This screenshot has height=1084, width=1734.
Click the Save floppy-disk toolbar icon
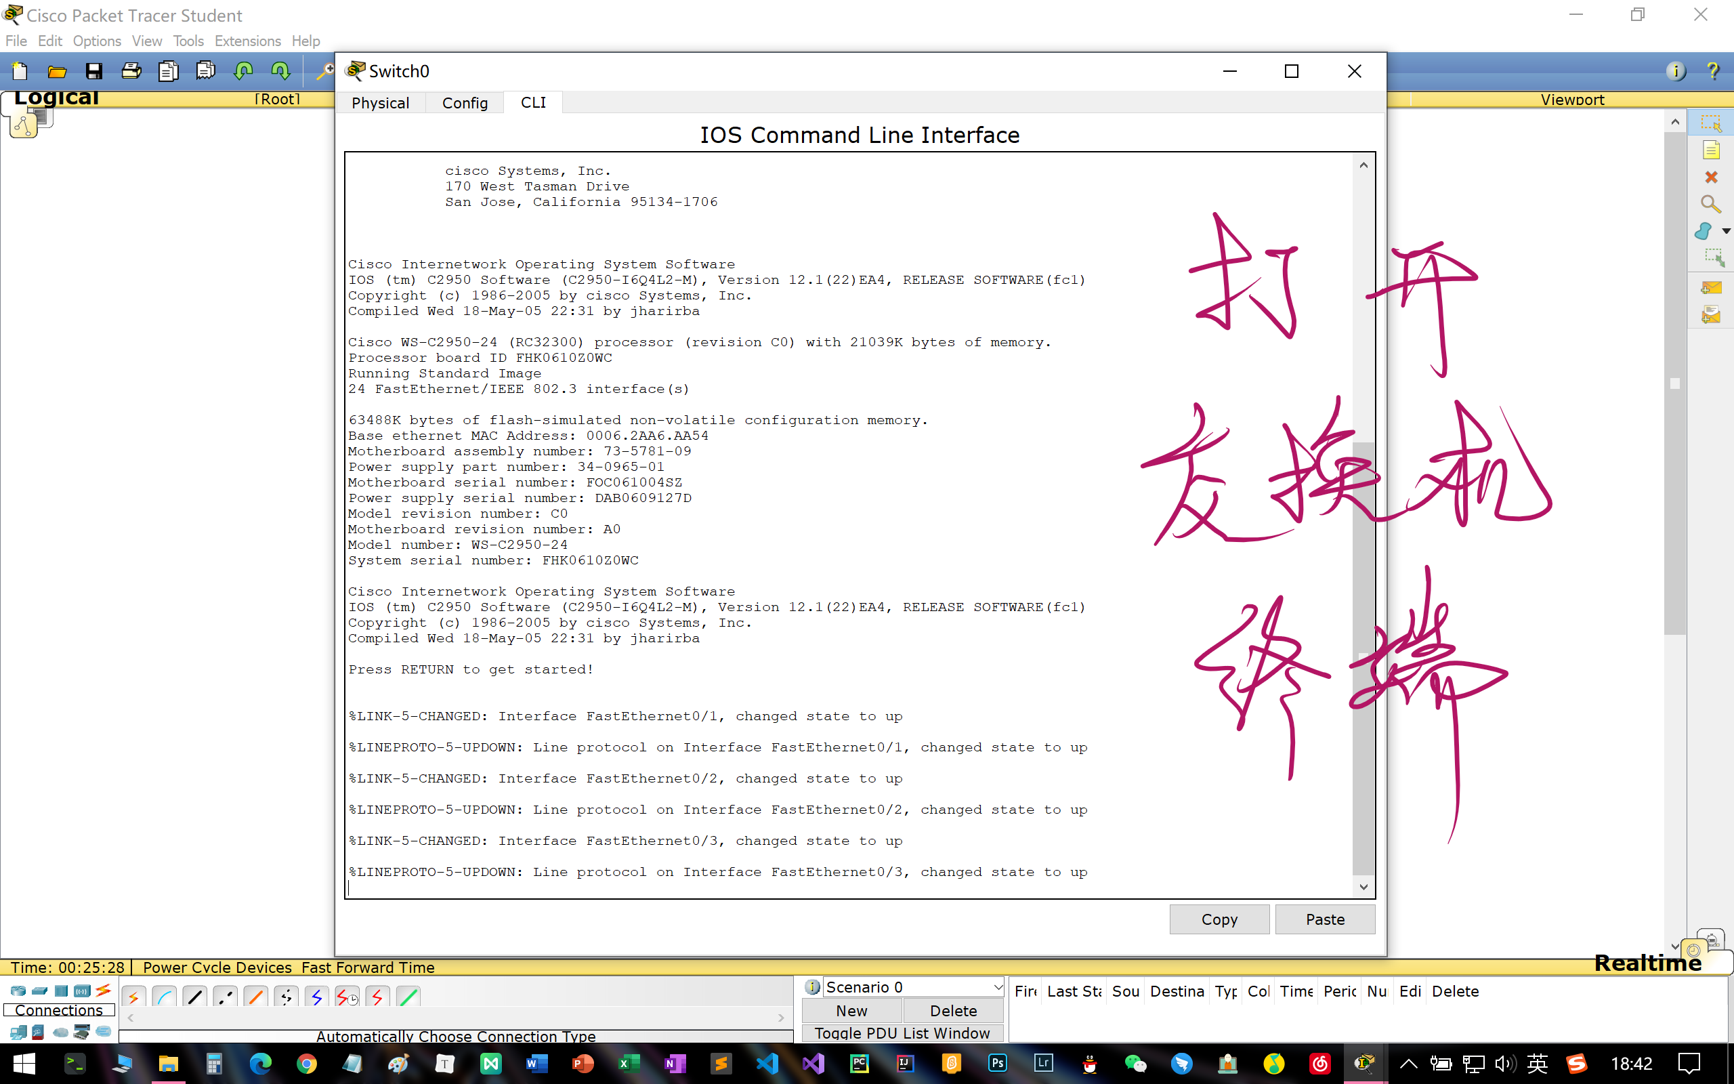(94, 71)
